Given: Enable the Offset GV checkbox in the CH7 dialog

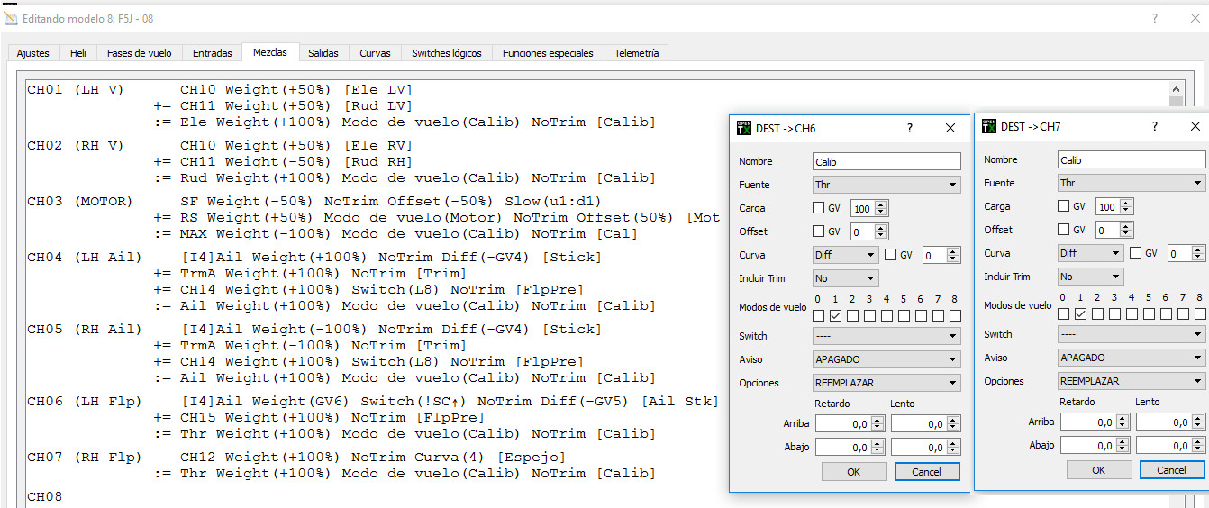Looking at the screenshot, I should click(x=1064, y=230).
